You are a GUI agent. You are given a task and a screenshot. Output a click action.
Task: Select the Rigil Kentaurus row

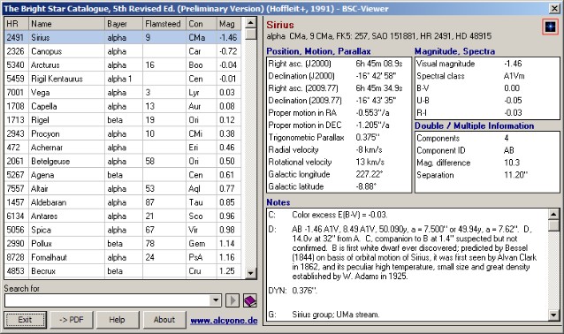coord(123,79)
